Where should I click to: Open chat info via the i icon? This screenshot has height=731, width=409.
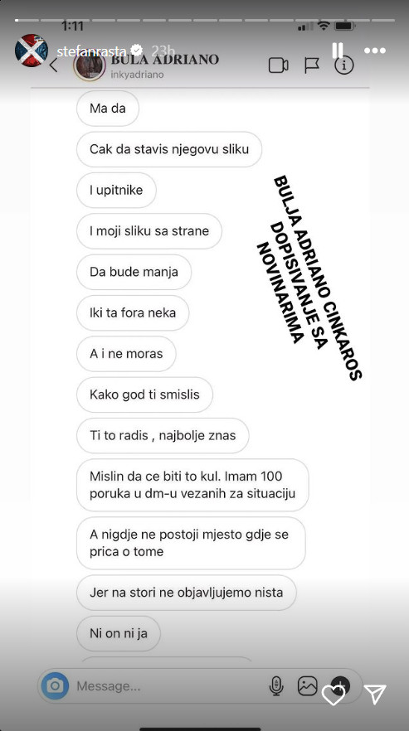tap(344, 65)
